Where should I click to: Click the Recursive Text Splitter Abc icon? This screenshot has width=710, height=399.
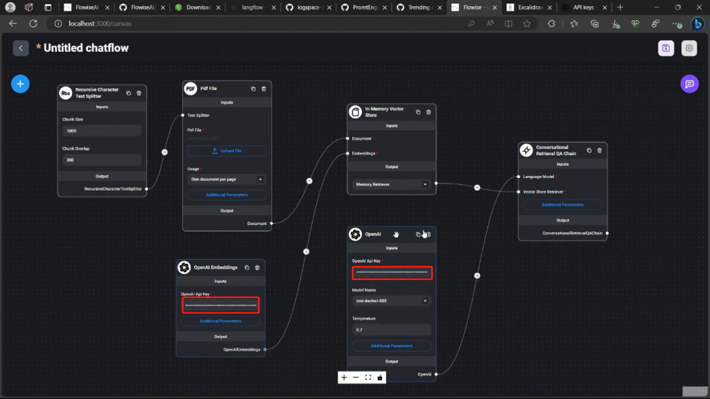[66, 93]
